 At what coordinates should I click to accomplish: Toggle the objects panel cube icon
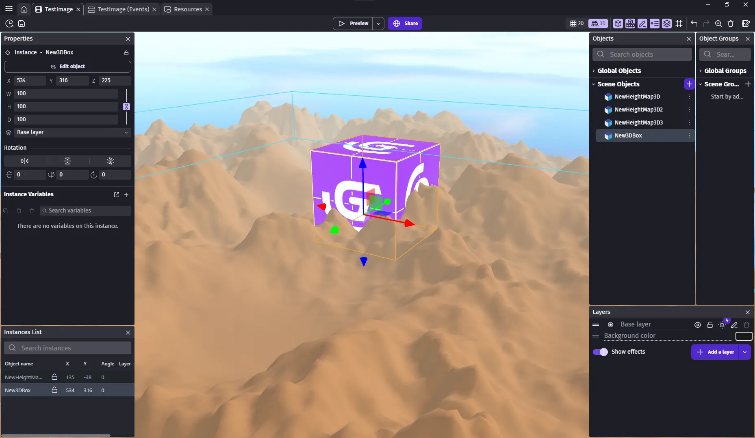point(618,24)
